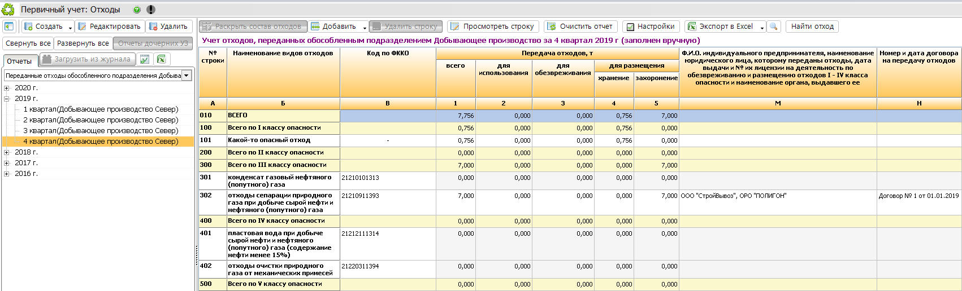Click the green recycling logo icon
The height and width of the screenshot is (291, 962).
pos(8,9)
